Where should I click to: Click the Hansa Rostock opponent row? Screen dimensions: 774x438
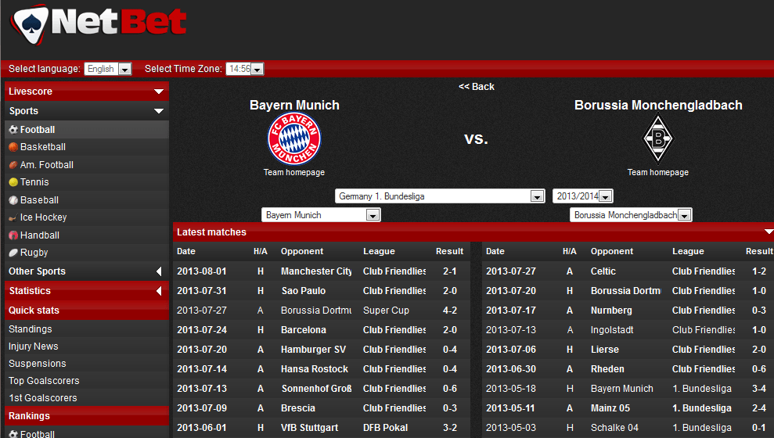click(x=315, y=369)
